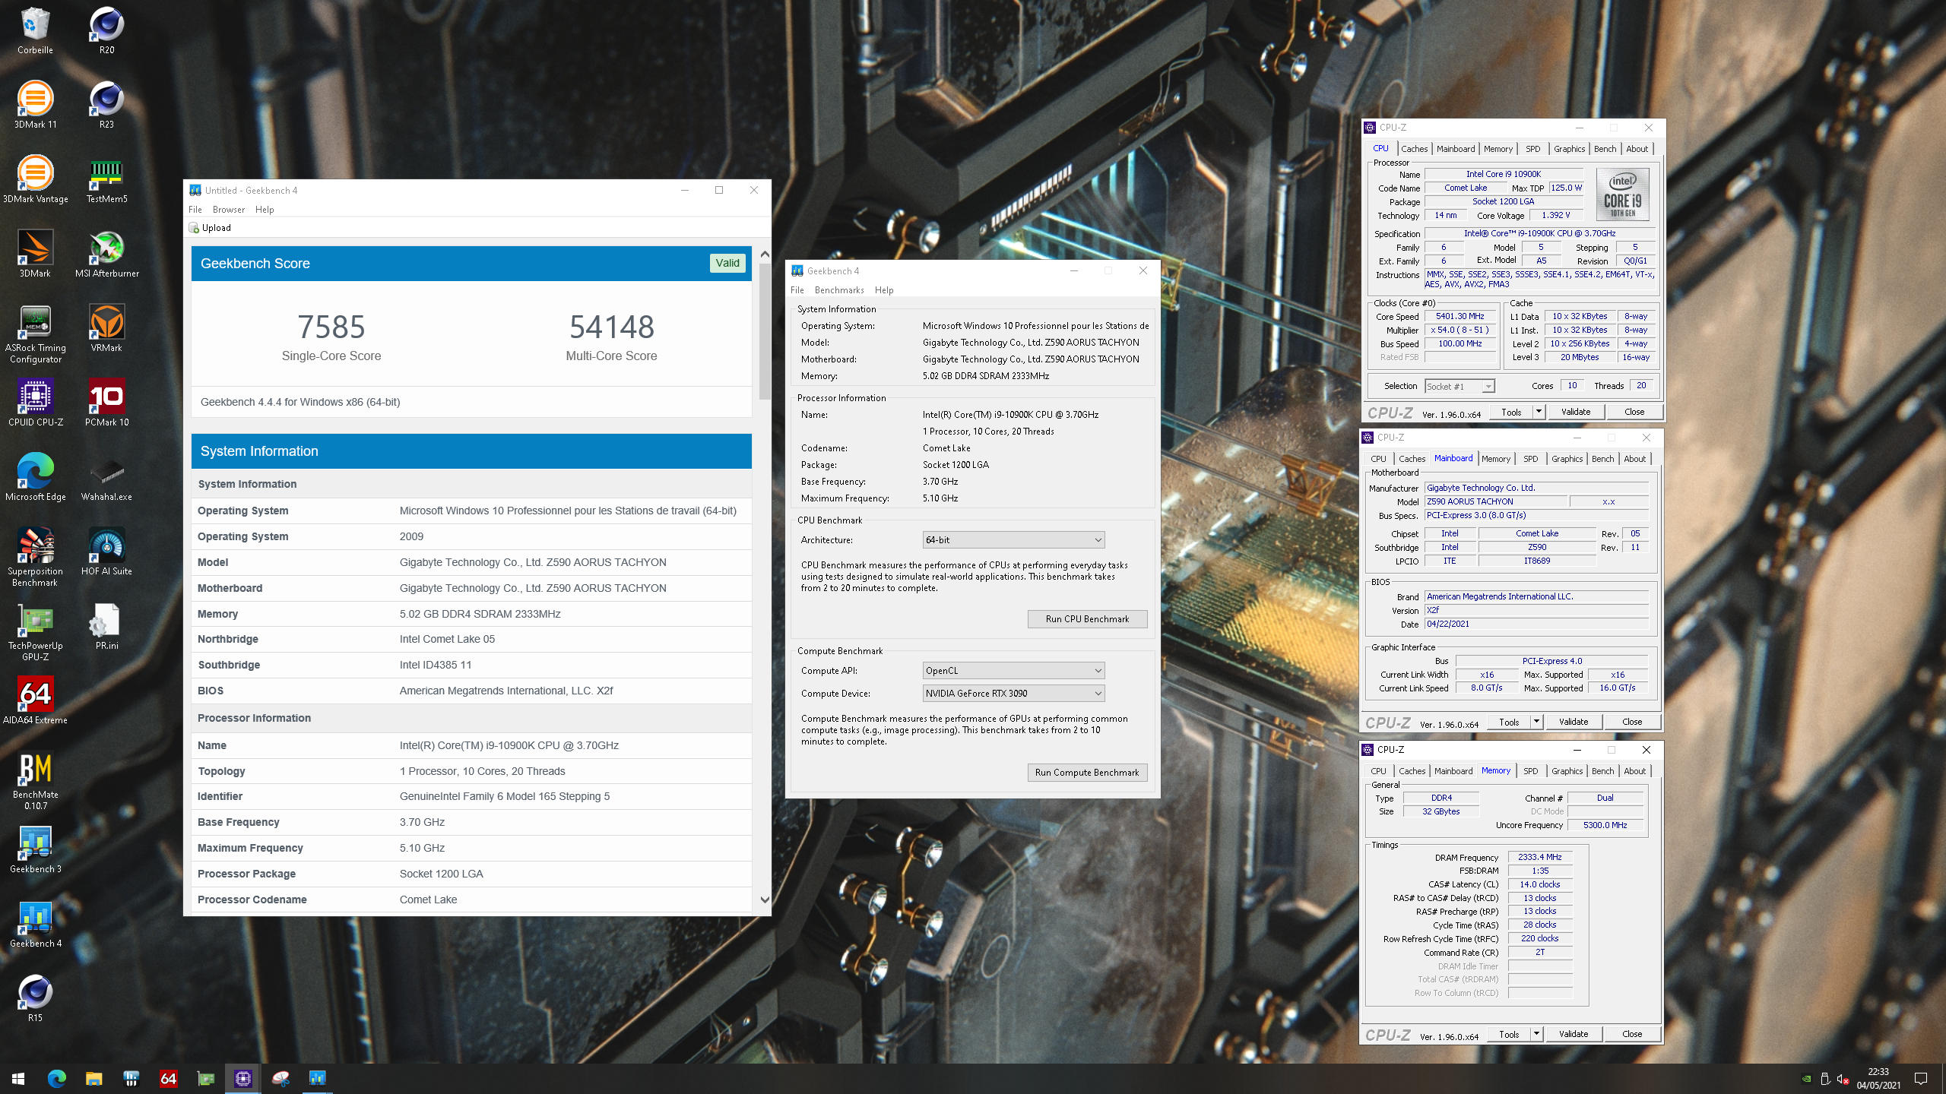The image size is (1946, 1094).
Task: Click the Show desktop strip at taskbar end
Action: [x=1943, y=1078]
